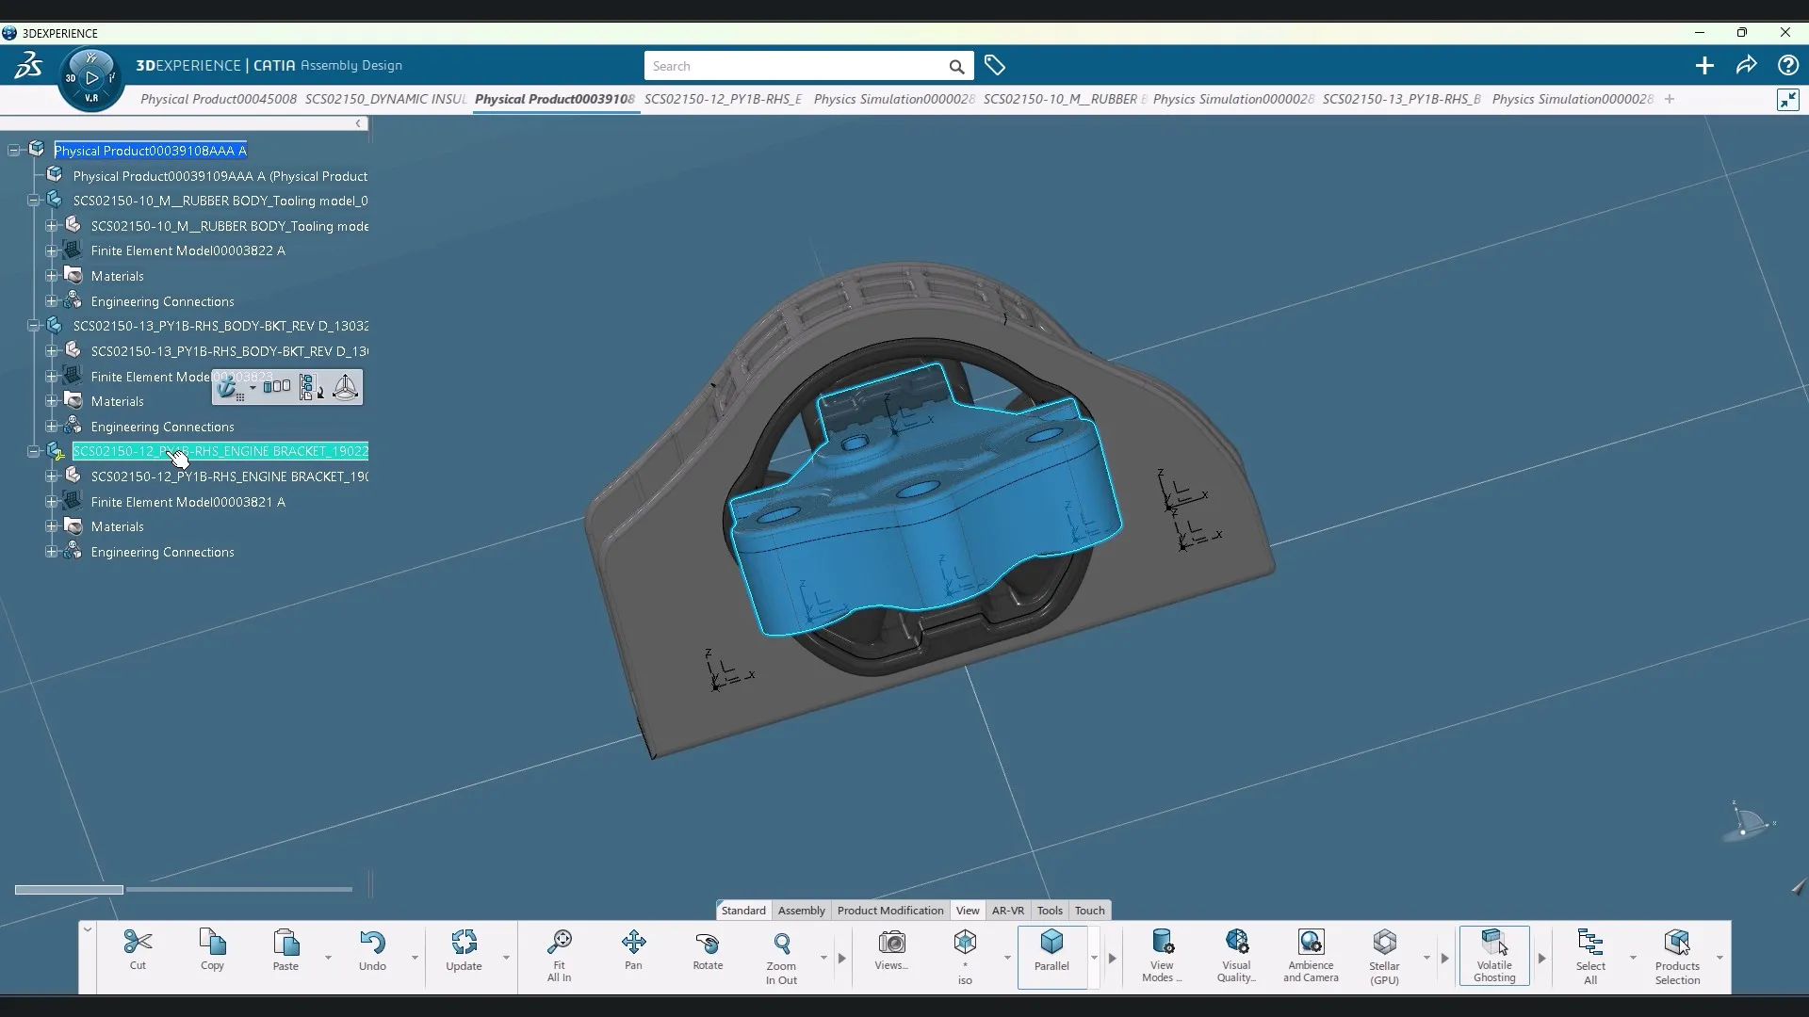
Task: Open the Views command
Action: [891, 951]
